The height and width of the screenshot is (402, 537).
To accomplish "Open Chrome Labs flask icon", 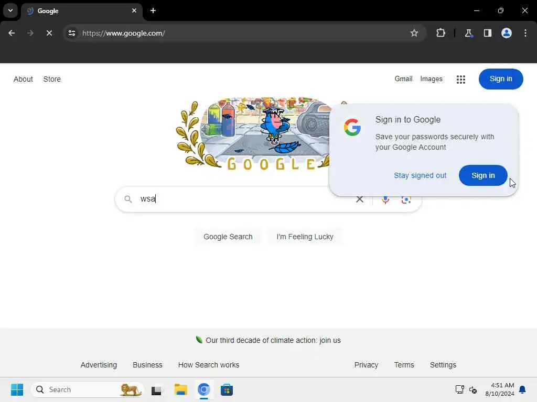I will [x=468, y=33].
